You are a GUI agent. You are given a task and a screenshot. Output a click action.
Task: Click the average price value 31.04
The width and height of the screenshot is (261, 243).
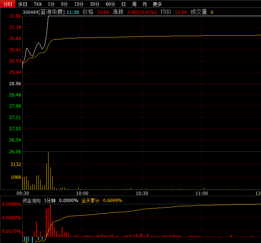coord(181,12)
